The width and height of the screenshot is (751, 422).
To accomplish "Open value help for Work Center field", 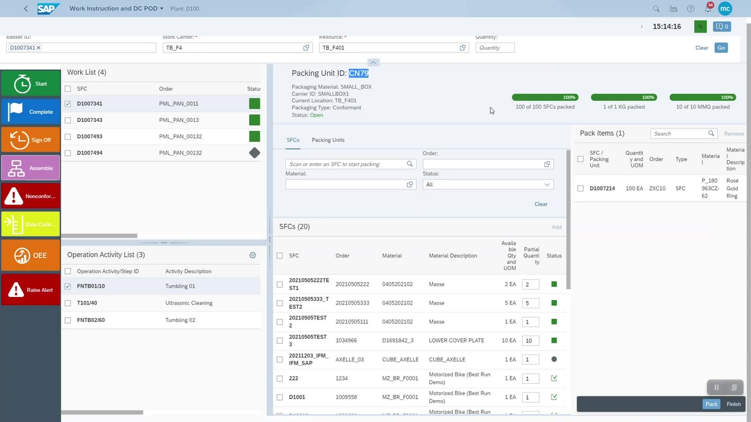I will tap(307, 48).
